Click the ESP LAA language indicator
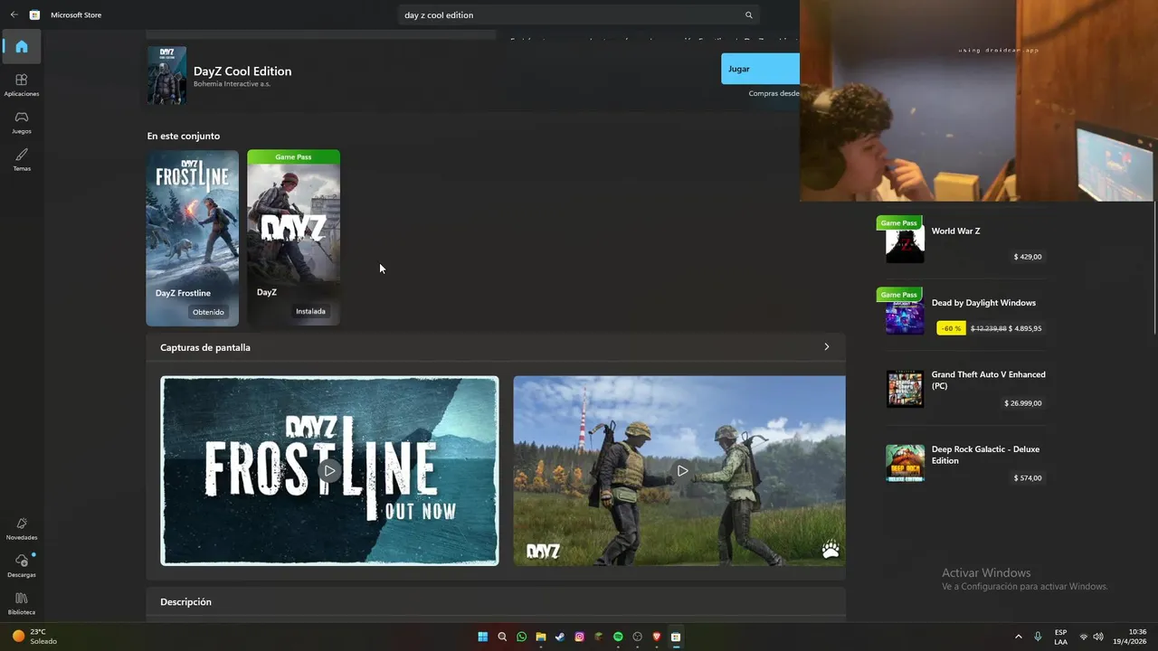This screenshot has height=651, width=1158. [1060, 637]
